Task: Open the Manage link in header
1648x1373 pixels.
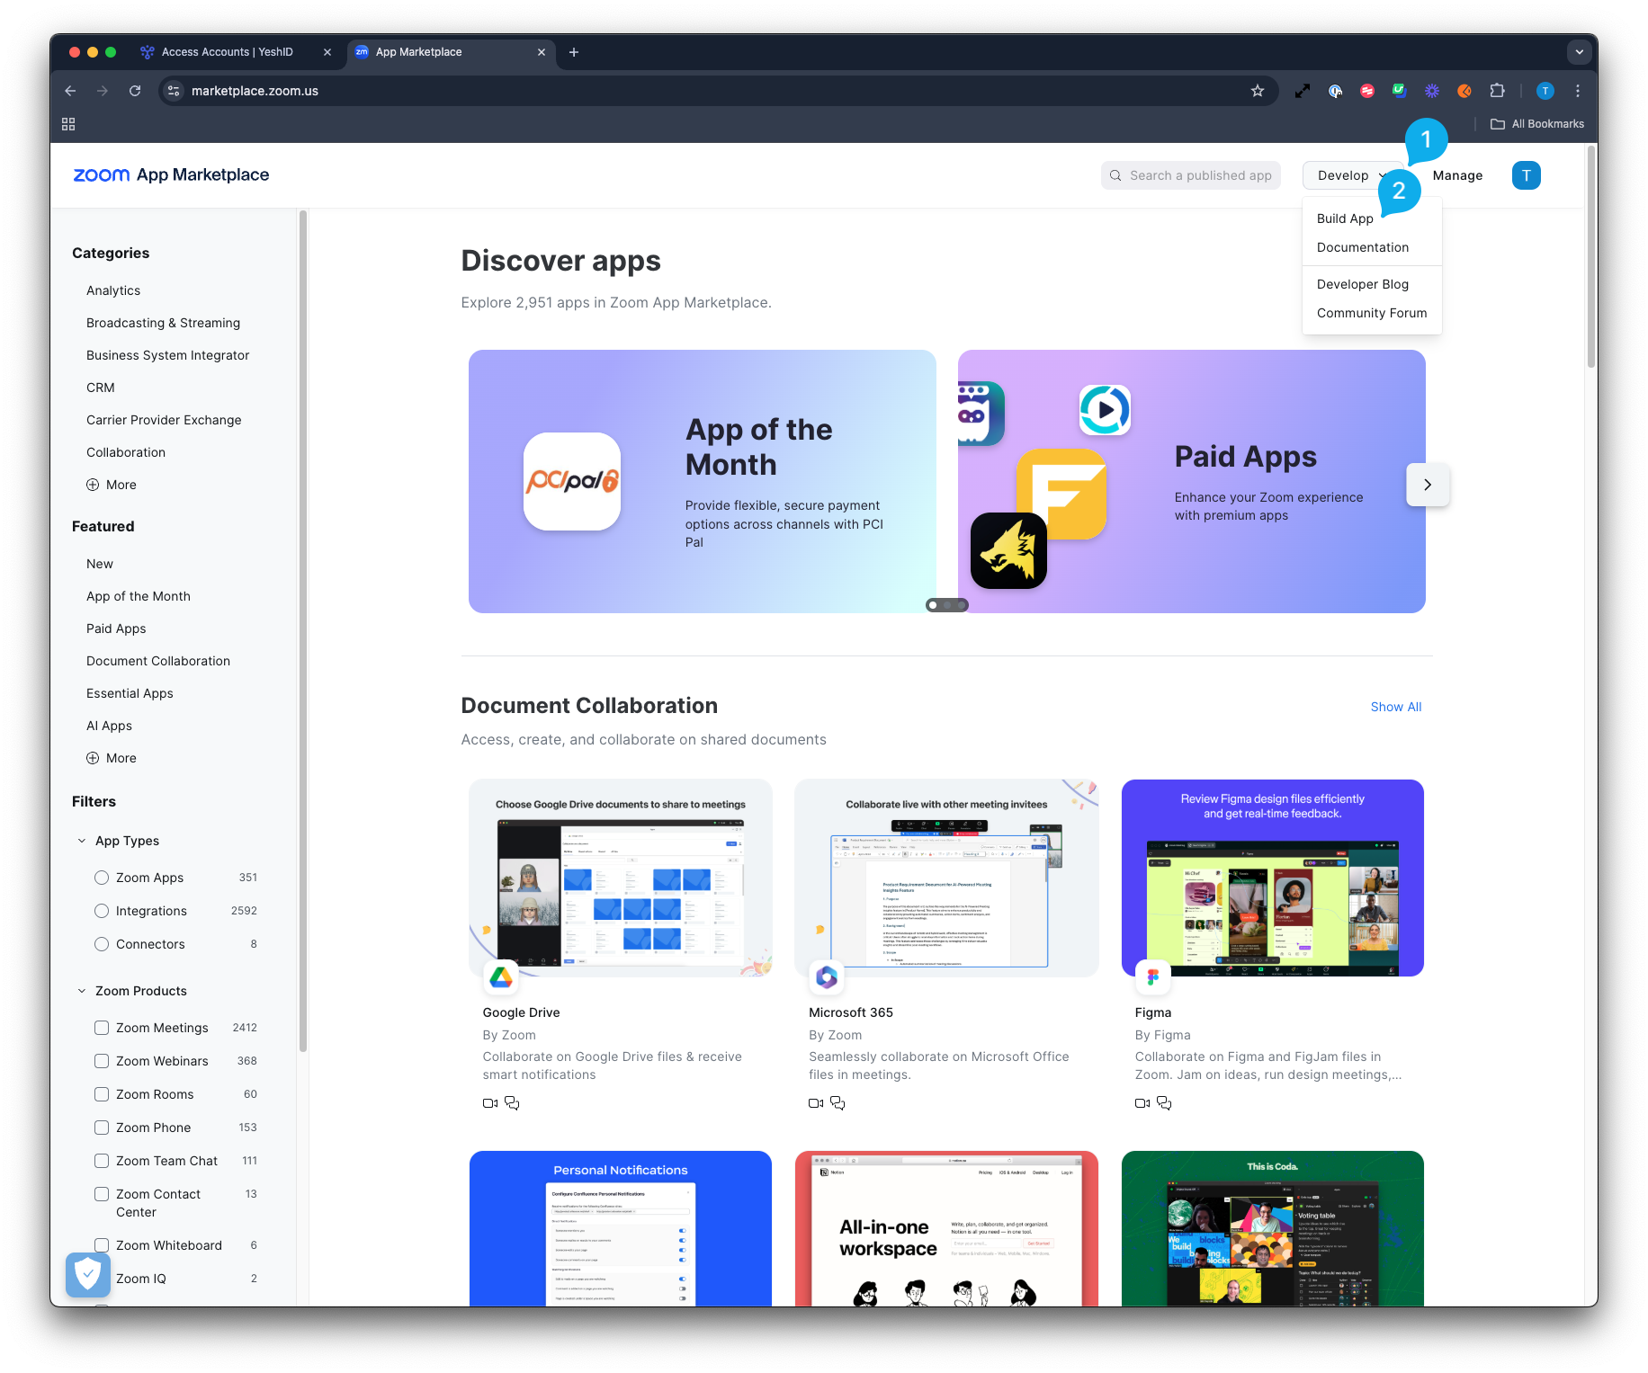Action: pyautogui.click(x=1457, y=175)
